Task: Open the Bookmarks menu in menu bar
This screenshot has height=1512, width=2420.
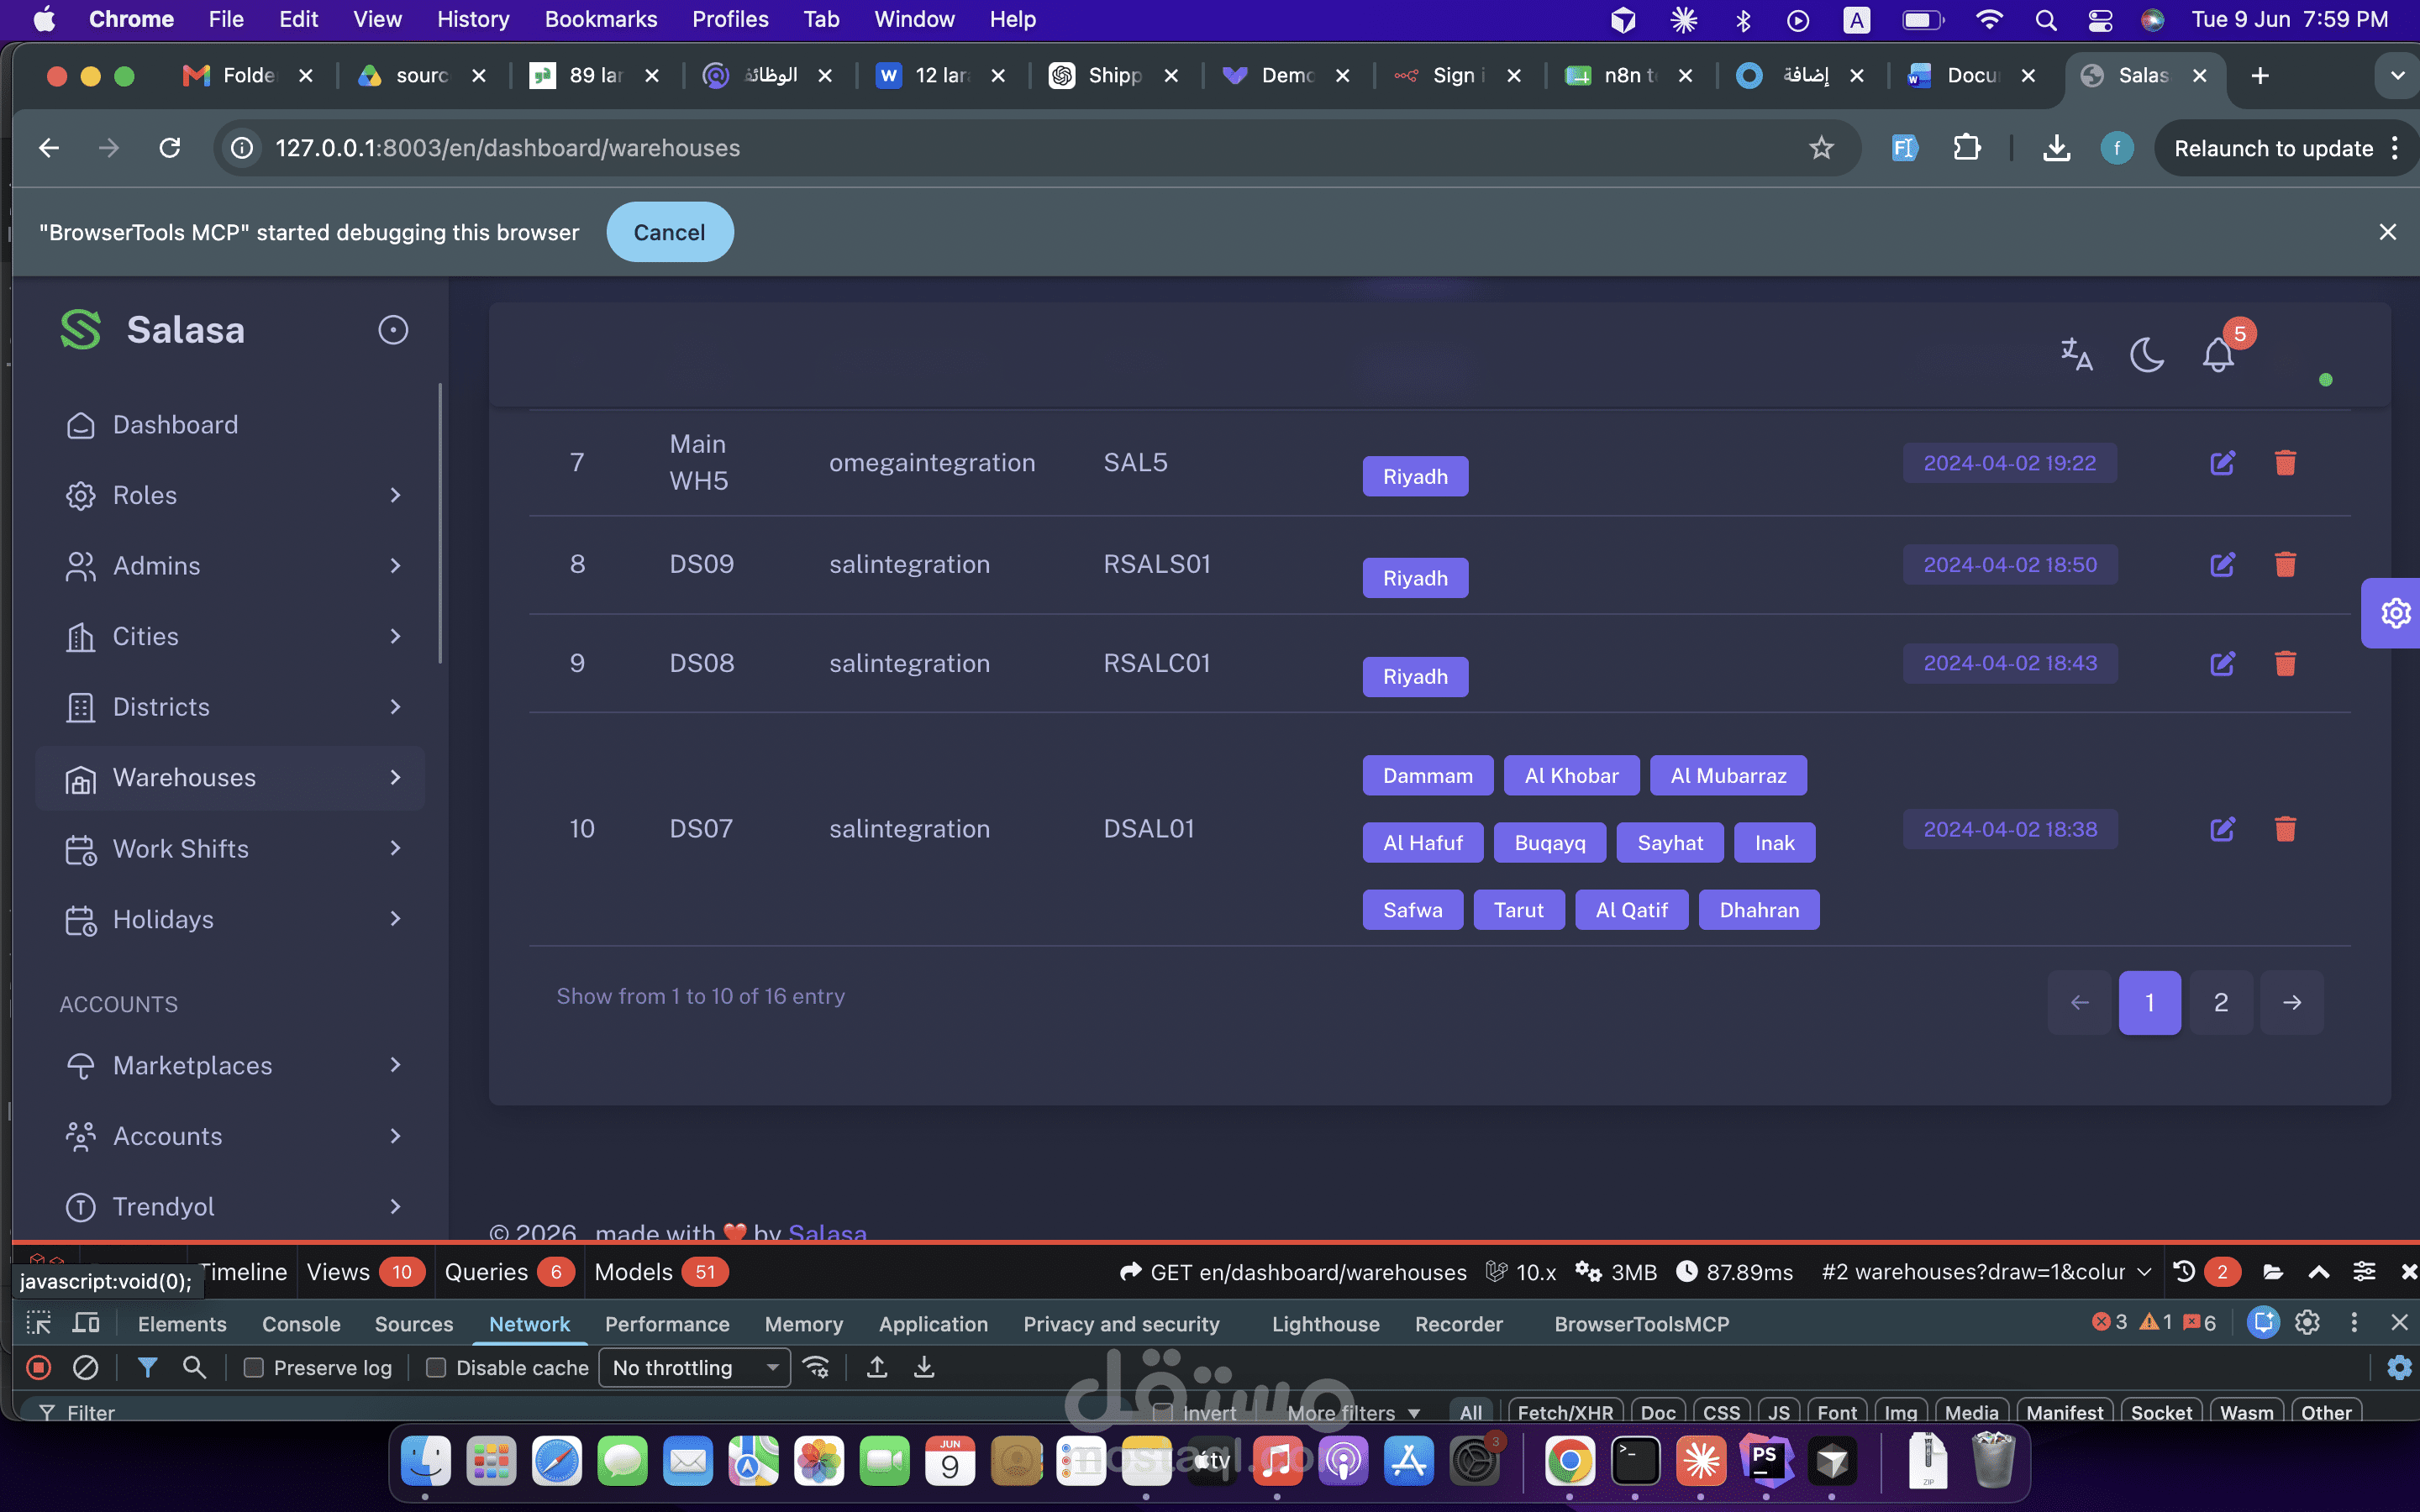Action: 600,19
